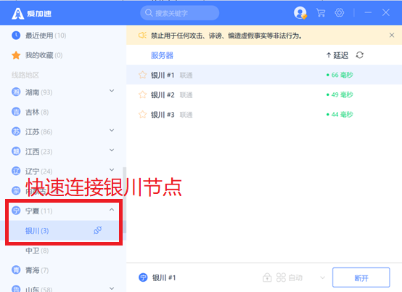402x292 pixels.
Task: Expand the 江西 (23) region chevron
Action: pyautogui.click(x=112, y=150)
